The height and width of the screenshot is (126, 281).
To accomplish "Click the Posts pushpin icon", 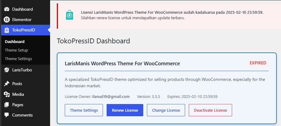I will pyautogui.click(x=7, y=84).
